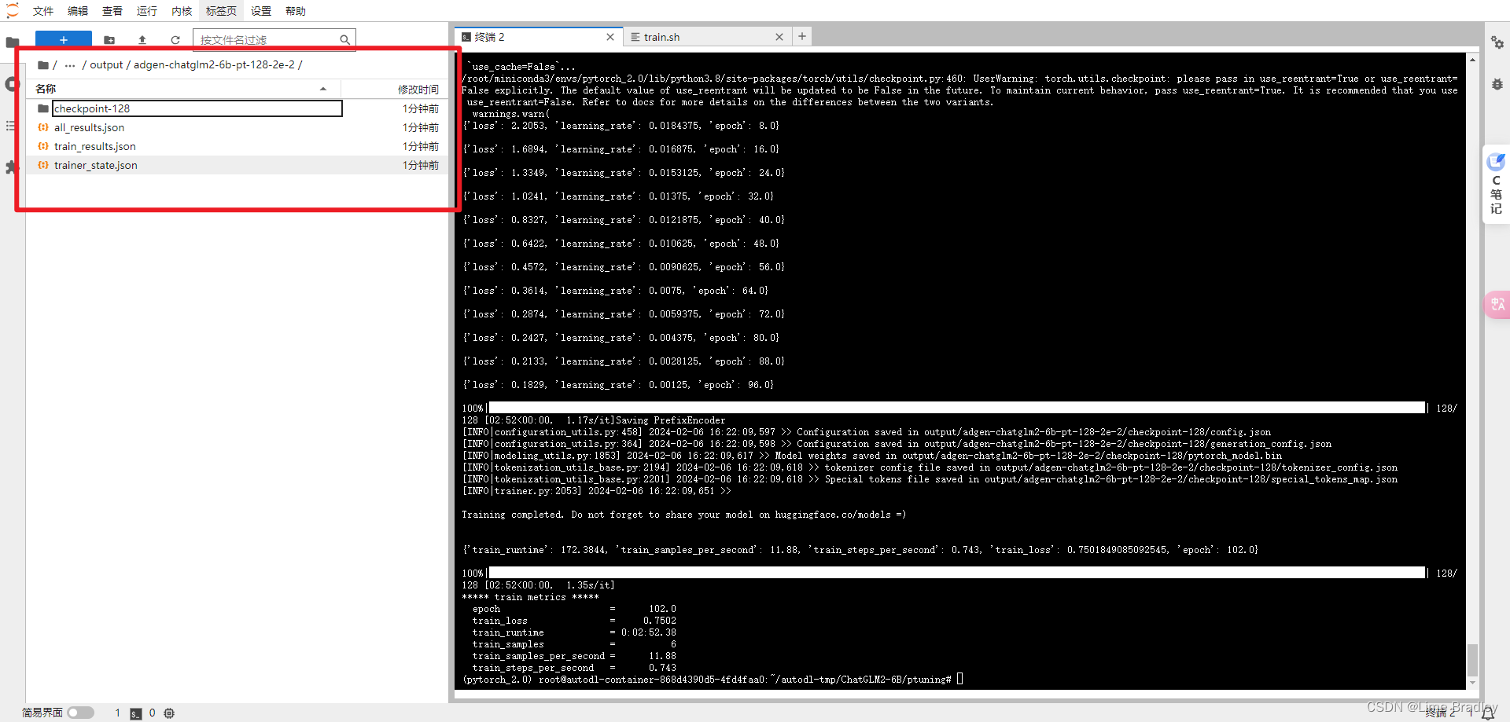Click the blue new launcher plus button
Screen dimensions: 1510x722
(64, 40)
